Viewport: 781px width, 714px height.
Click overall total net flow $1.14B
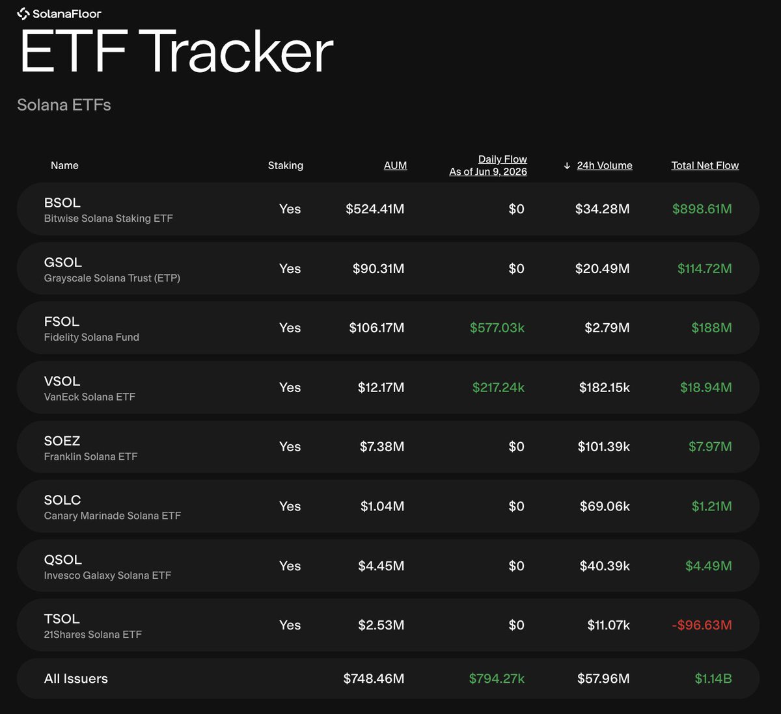click(x=713, y=679)
